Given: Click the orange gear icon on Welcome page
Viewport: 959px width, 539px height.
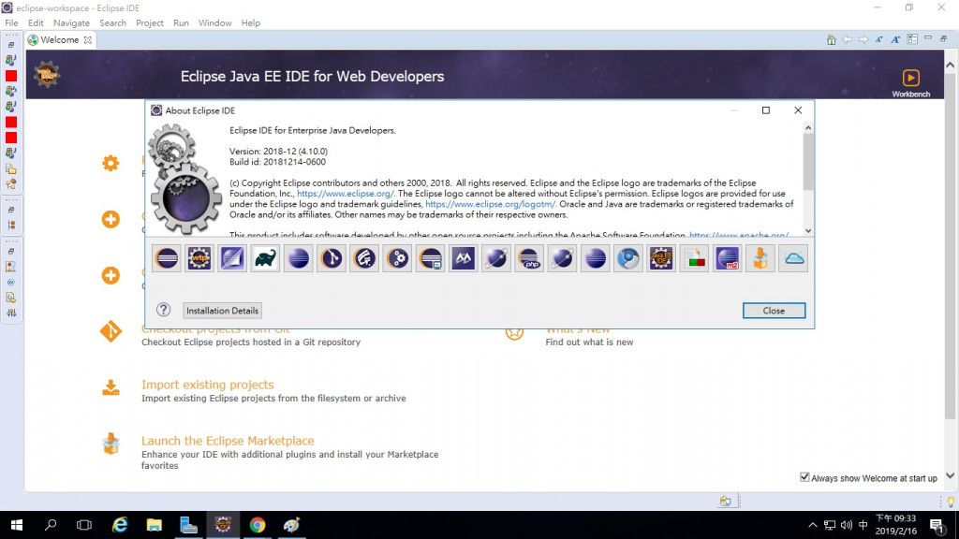Looking at the screenshot, I should coord(111,163).
